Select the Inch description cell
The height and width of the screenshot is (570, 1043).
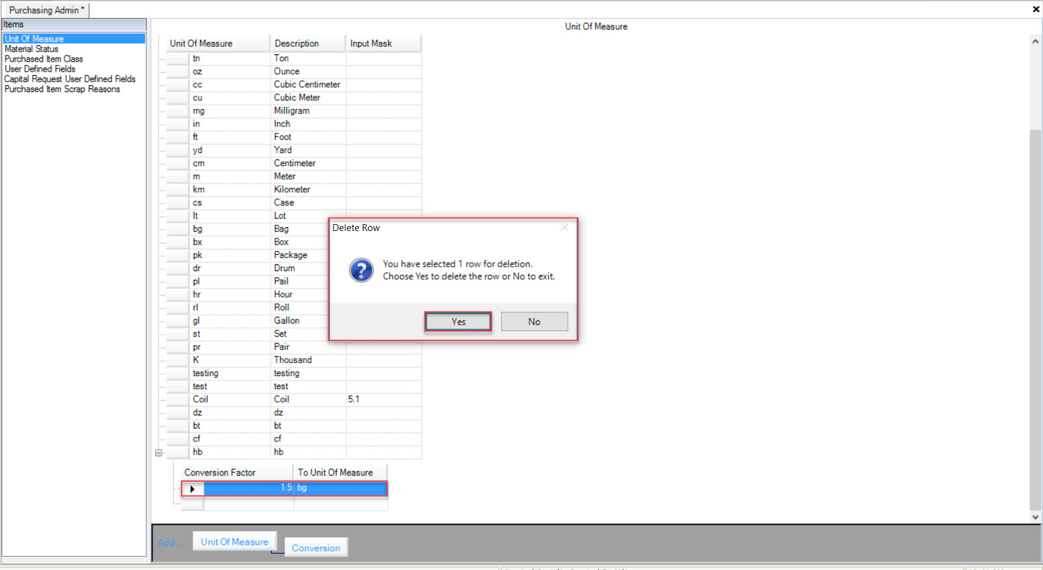pyautogui.click(x=308, y=124)
